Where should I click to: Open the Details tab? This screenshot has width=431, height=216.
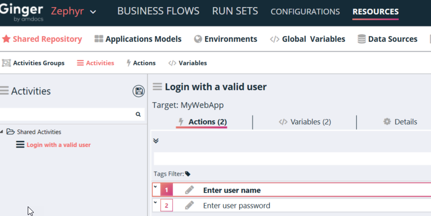400,122
